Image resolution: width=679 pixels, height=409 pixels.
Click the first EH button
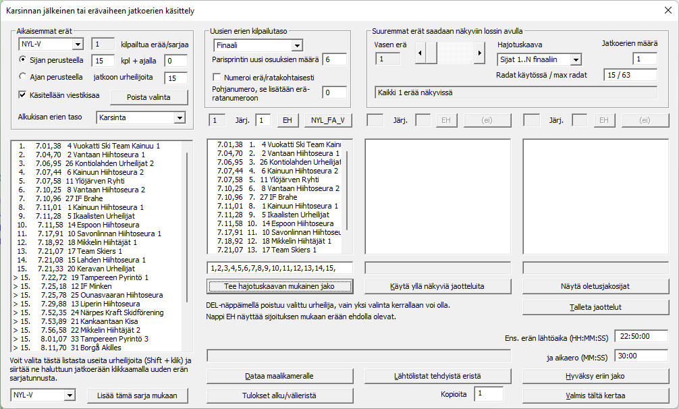point(287,120)
